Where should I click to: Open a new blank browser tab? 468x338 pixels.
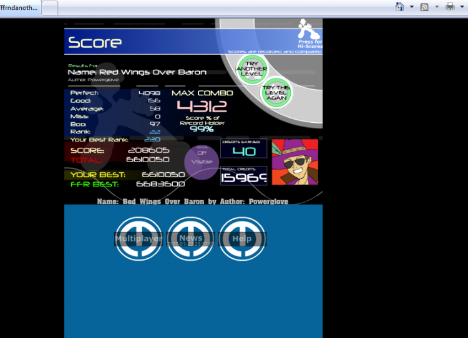pos(49,8)
